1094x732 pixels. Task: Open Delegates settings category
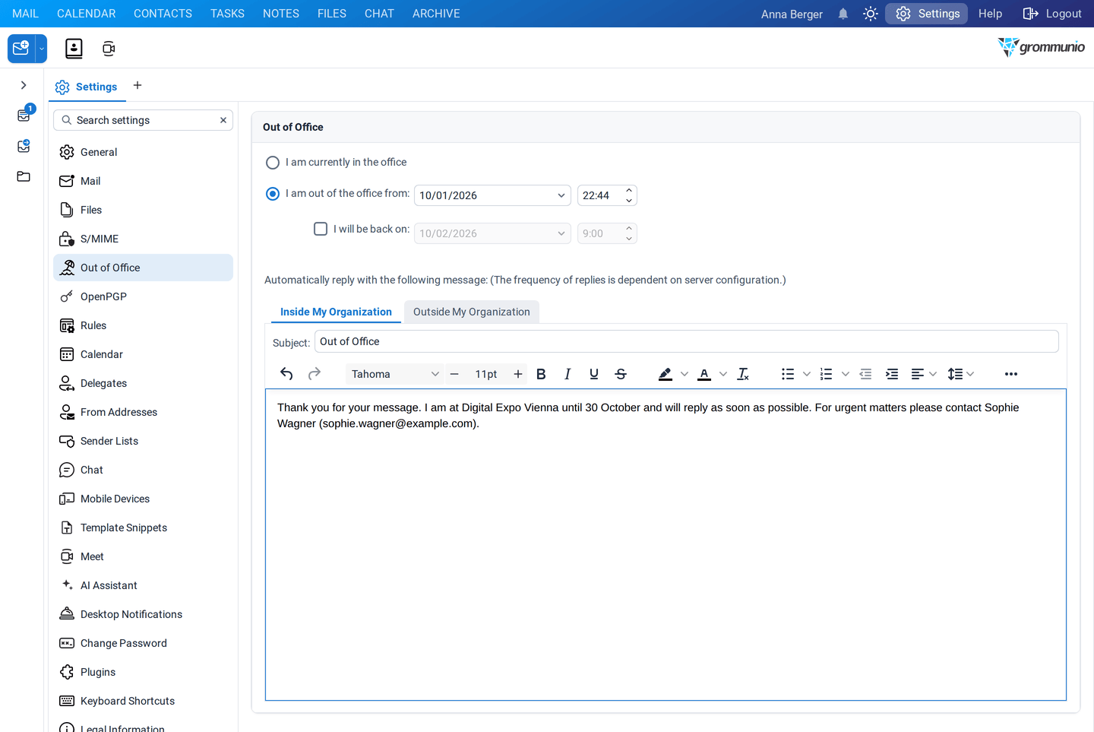point(143,383)
